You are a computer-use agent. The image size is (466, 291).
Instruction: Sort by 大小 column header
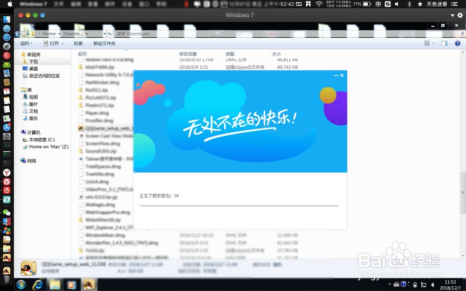276,54
